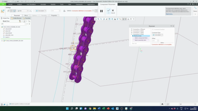The image size is (198, 111).
Task: Click New Set in Placement panel
Action: 134,43
